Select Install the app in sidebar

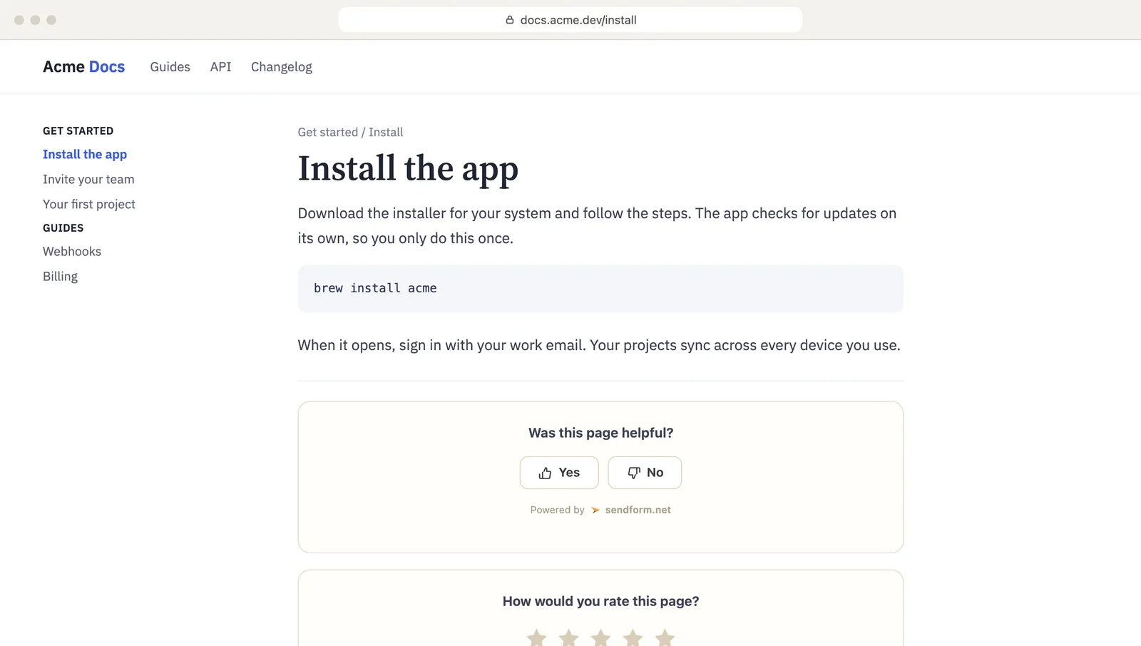[x=85, y=155]
